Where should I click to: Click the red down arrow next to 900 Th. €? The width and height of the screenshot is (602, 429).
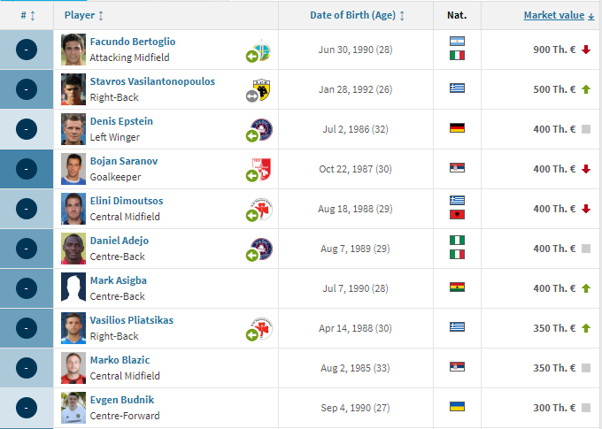(586, 50)
